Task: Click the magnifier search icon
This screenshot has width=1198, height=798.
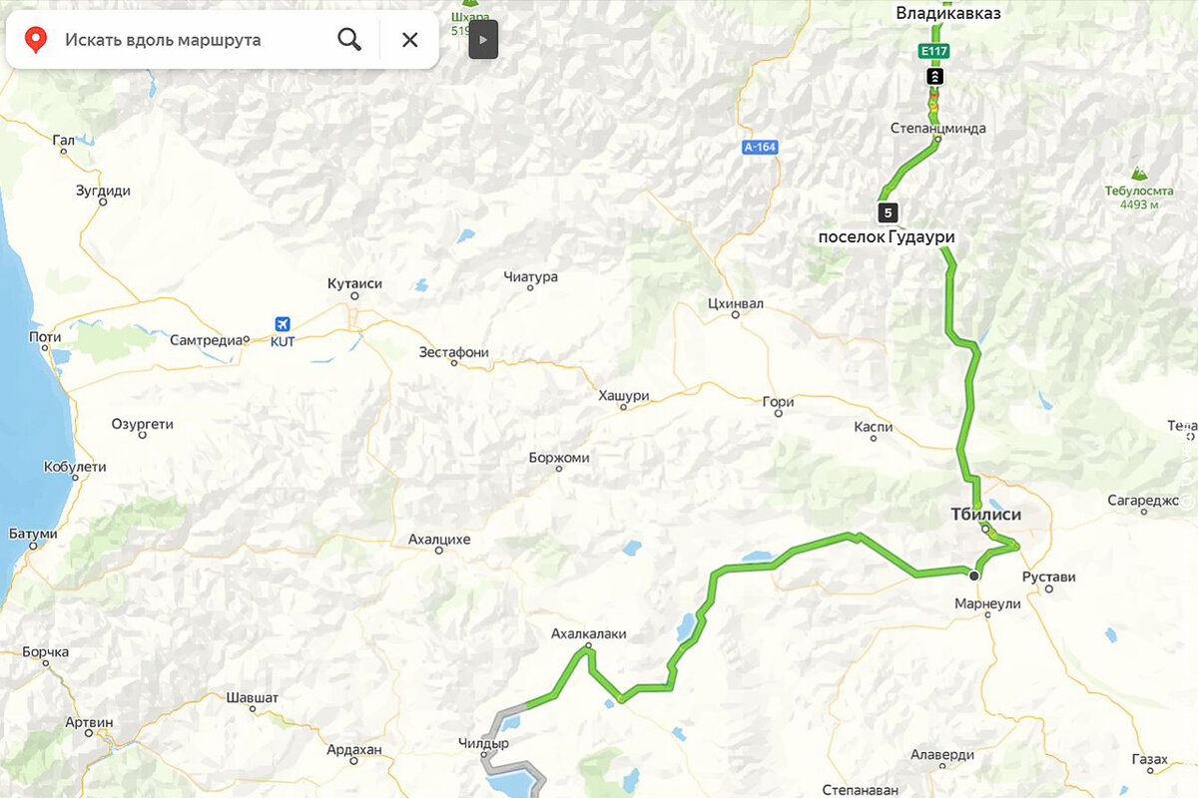Action: click(x=349, y=40)
